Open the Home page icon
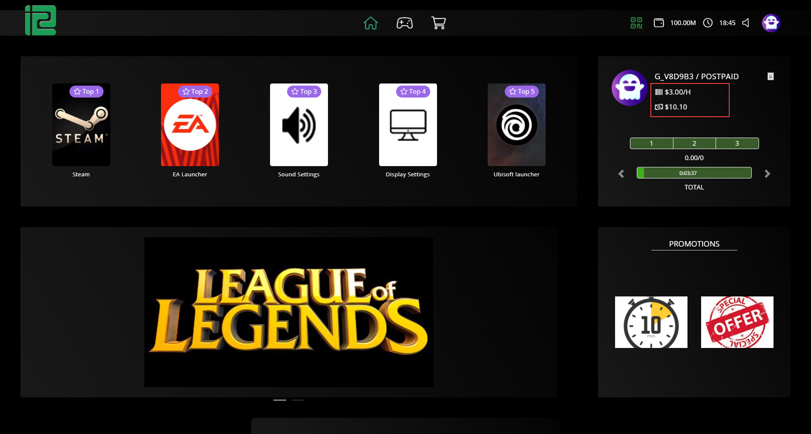 tap(371, 23)
